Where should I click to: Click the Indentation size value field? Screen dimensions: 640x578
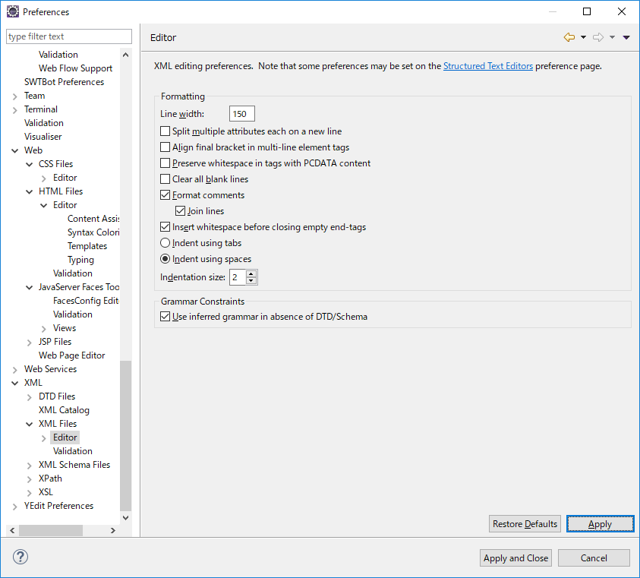[238, 277]
